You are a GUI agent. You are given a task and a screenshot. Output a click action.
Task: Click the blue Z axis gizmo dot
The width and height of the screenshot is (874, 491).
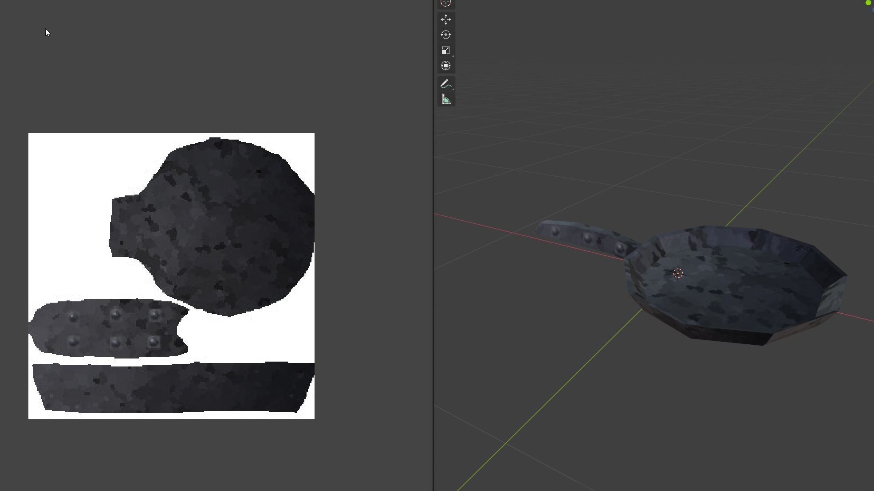coord(873,9)
